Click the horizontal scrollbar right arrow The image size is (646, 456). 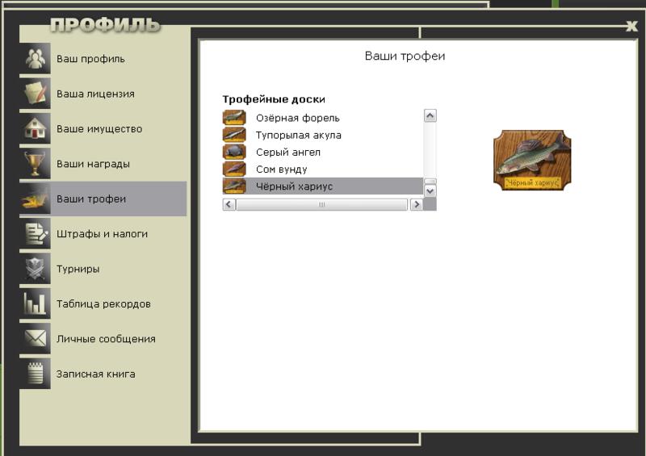(x=416, y=204)
